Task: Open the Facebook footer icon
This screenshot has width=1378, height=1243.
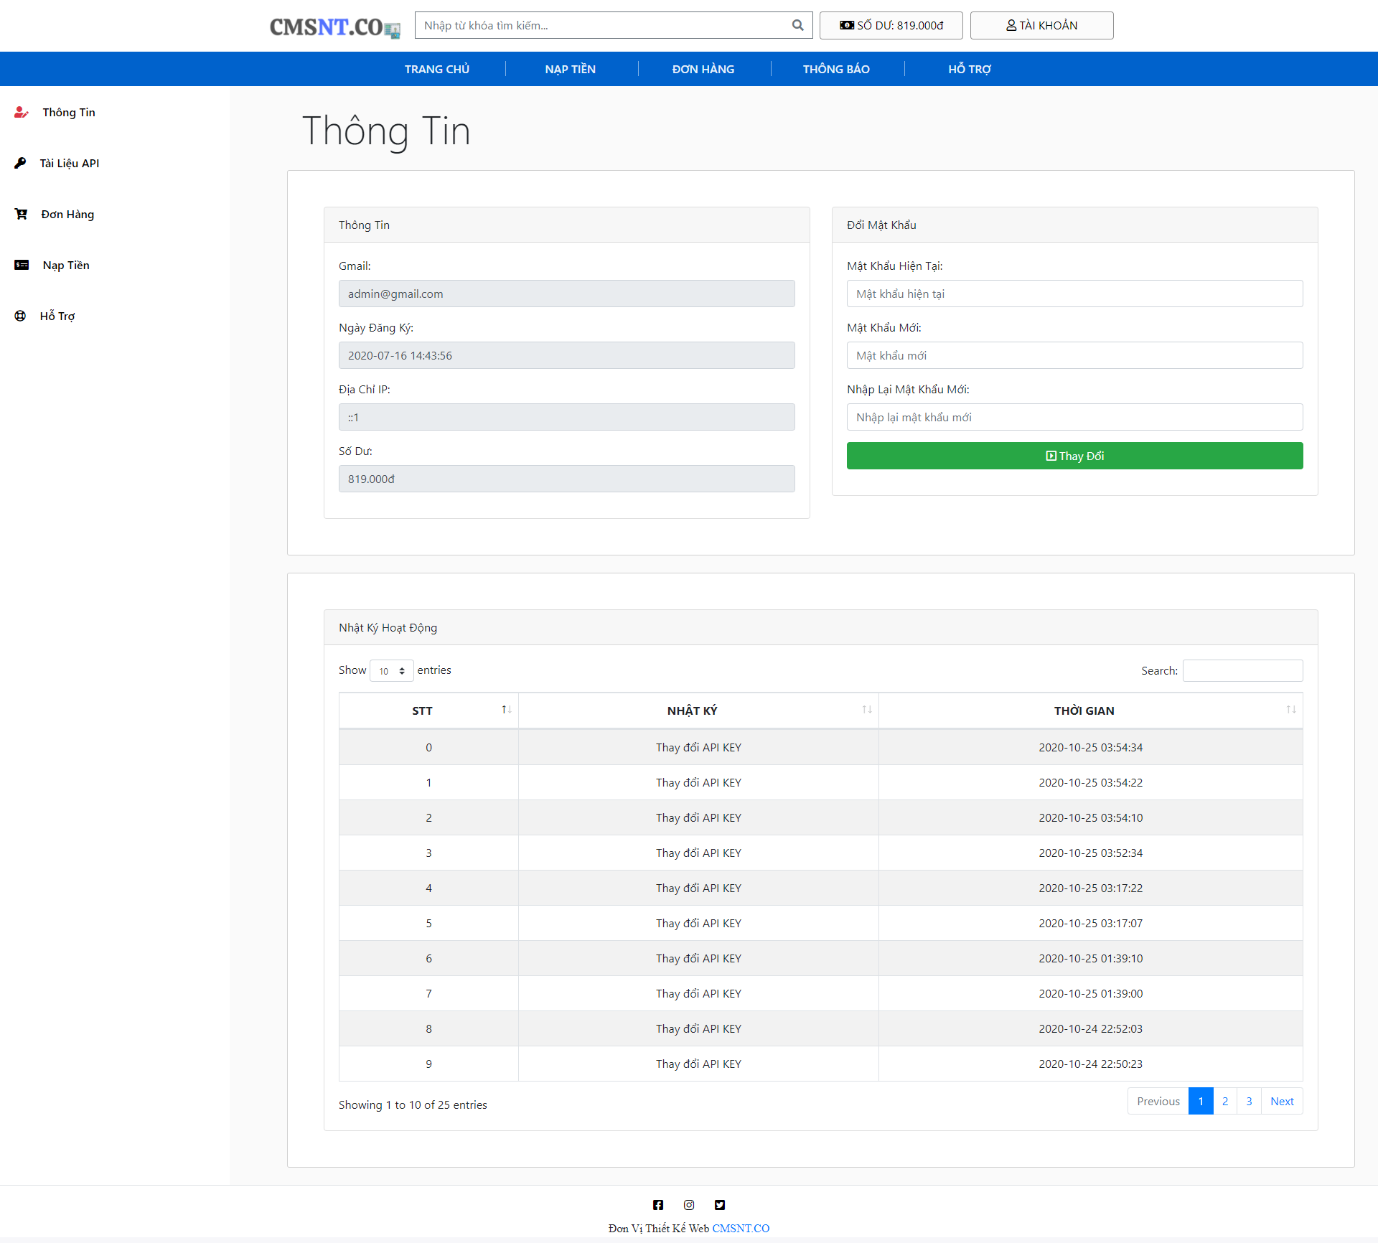Action: (x=658, y=1205)
